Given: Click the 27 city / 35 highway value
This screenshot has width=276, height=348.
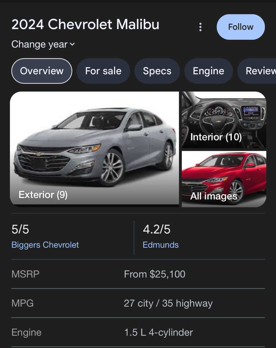Looking at the screenshot, I should coord(168,303).
